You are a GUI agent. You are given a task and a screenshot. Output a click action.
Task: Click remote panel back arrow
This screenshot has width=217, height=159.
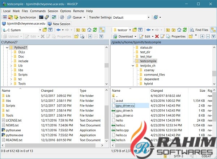pos(148,30)
